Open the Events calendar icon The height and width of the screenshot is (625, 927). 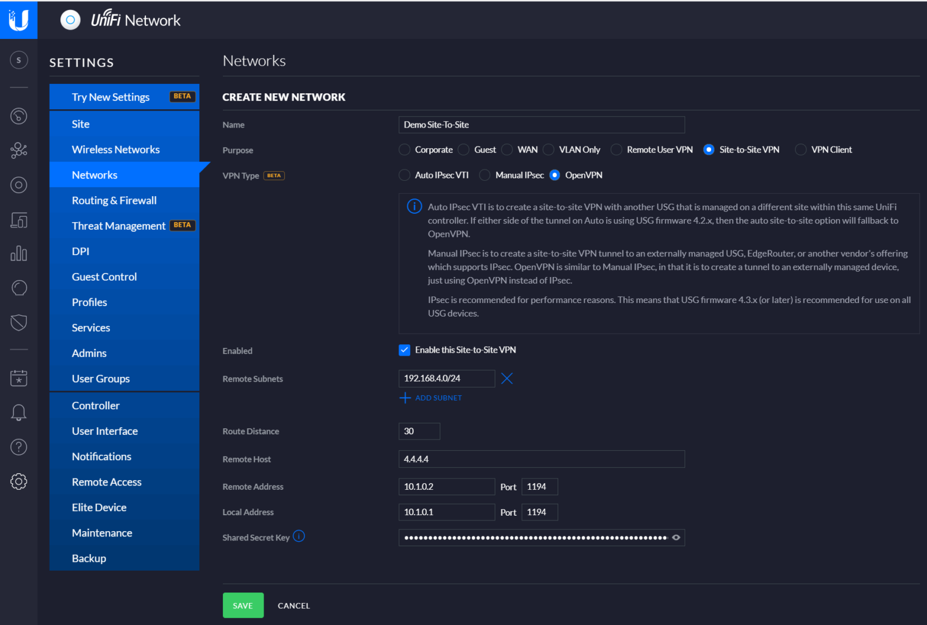19,378
